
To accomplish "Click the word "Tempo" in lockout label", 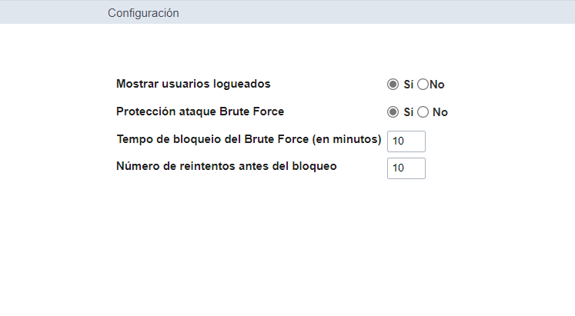I will pos(133,139).
